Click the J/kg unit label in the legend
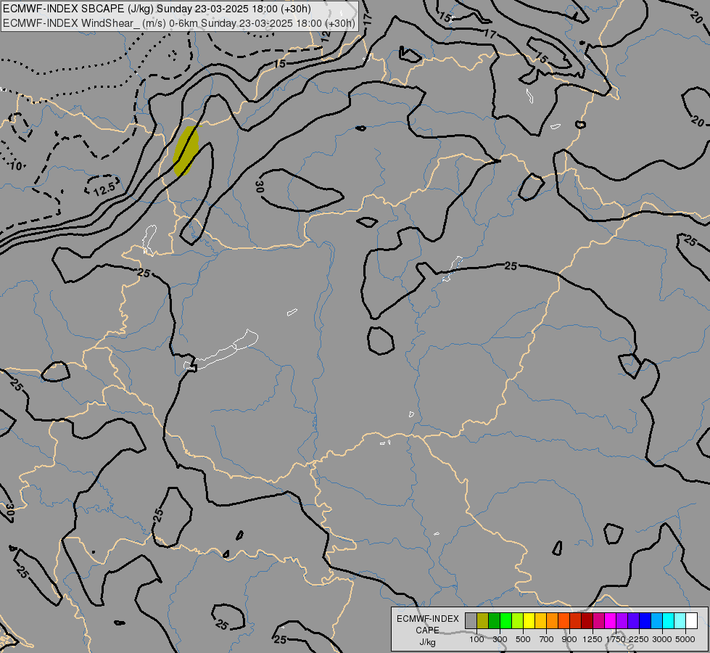The width and height of the screenshot is (710, 653). pos(427,642)
